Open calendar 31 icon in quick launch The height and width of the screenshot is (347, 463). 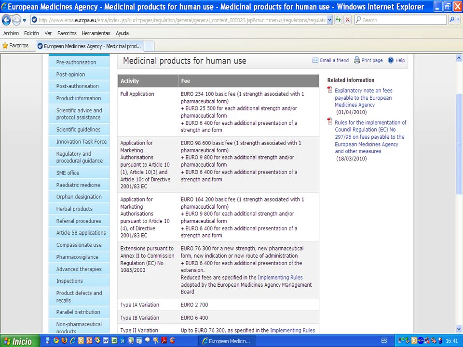click(x=122, y=341)
